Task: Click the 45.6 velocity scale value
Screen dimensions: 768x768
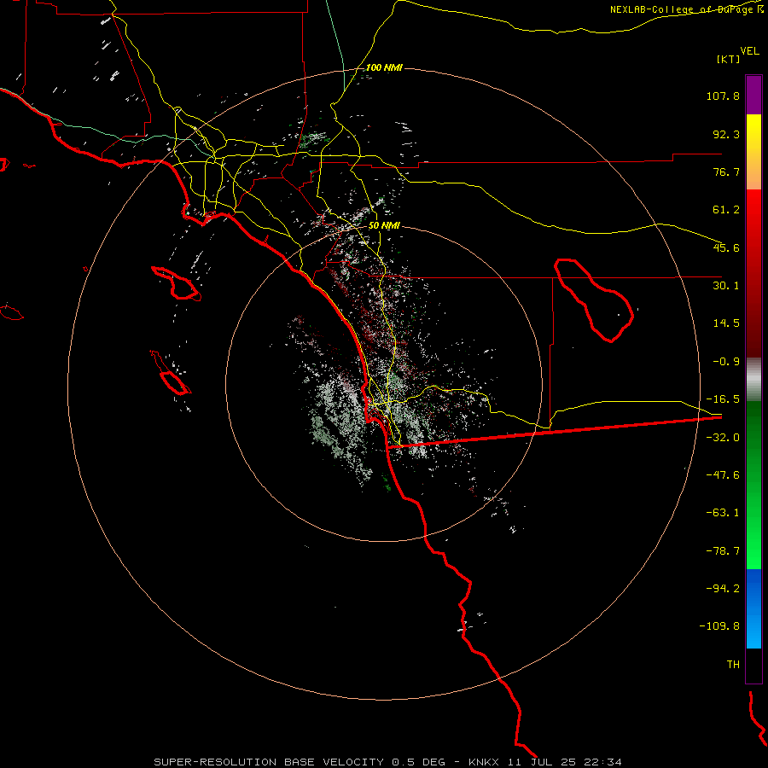Action: click(x=726, y=247)
